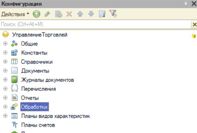Viewport: 197px width, 133px height.
Task: Select the Перечисления tree item
Action: [x=38, y=89]
